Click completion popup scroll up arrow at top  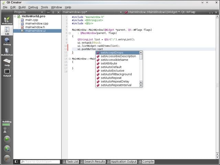[x=141, y=53]
